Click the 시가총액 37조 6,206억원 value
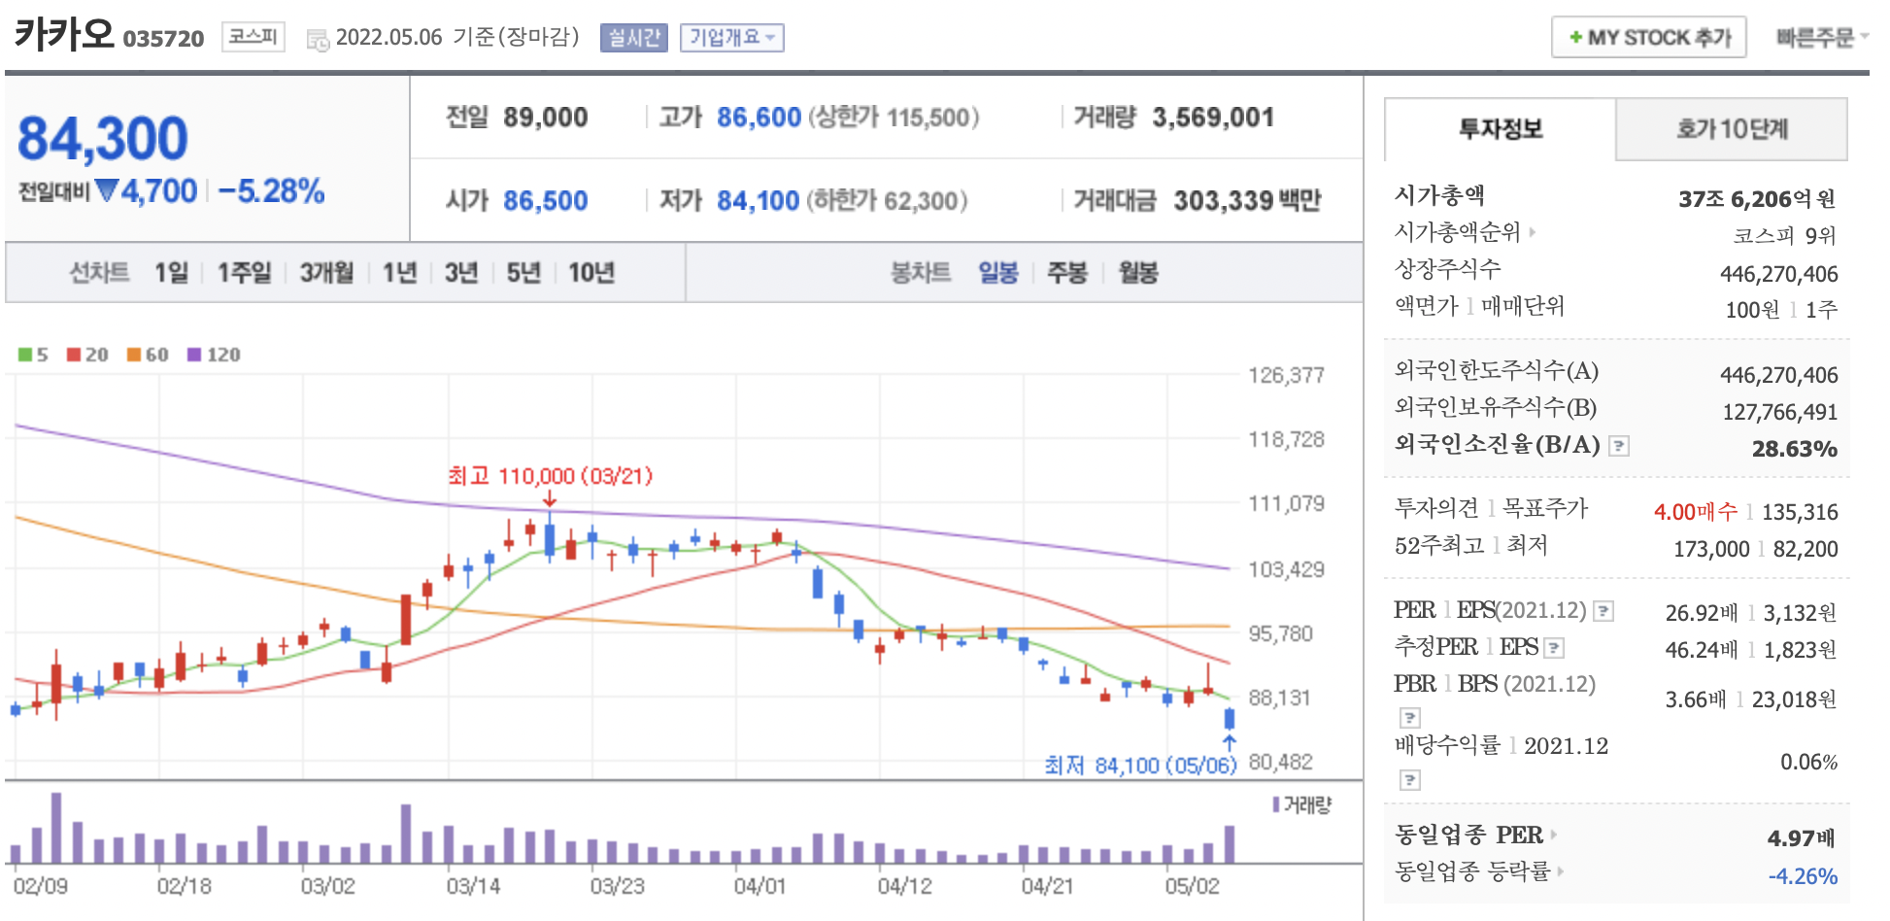1890x921 pixels. (1757, 199)
